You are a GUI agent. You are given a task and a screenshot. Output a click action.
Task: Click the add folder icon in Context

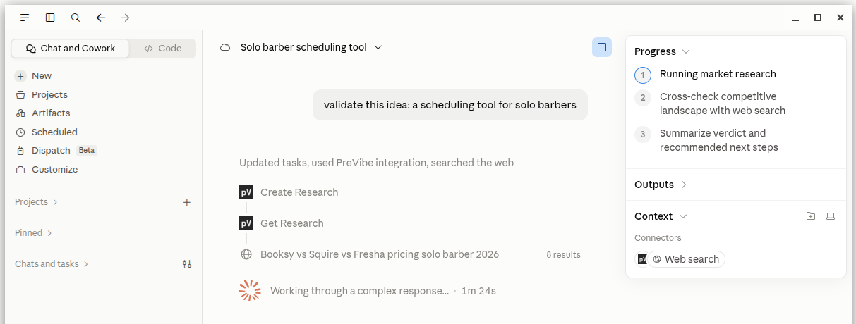click(x=811, y=216)
